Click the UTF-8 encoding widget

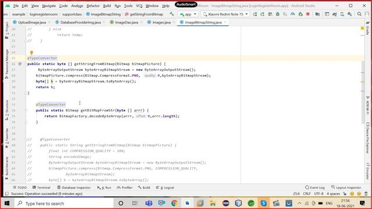pyautogui.click(x=319, y=193)
